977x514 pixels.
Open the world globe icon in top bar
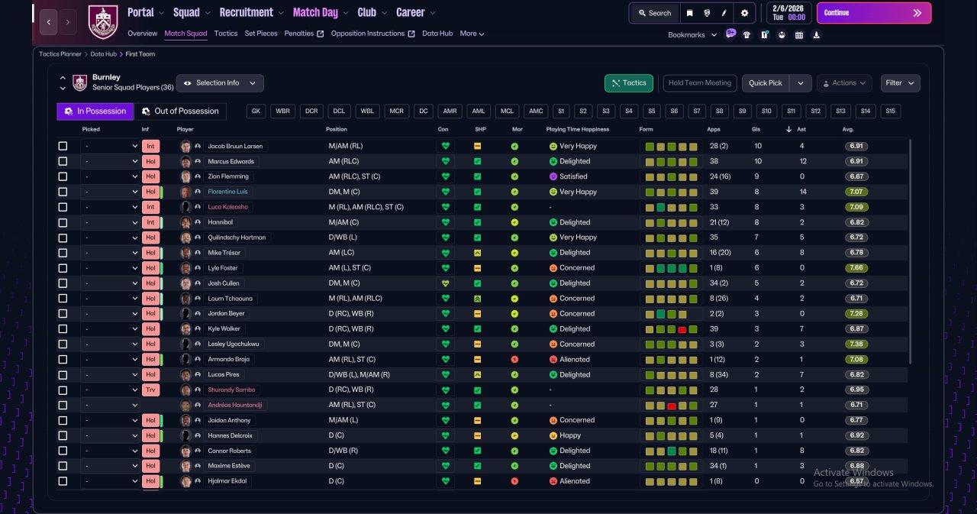(x=708, y=13)
